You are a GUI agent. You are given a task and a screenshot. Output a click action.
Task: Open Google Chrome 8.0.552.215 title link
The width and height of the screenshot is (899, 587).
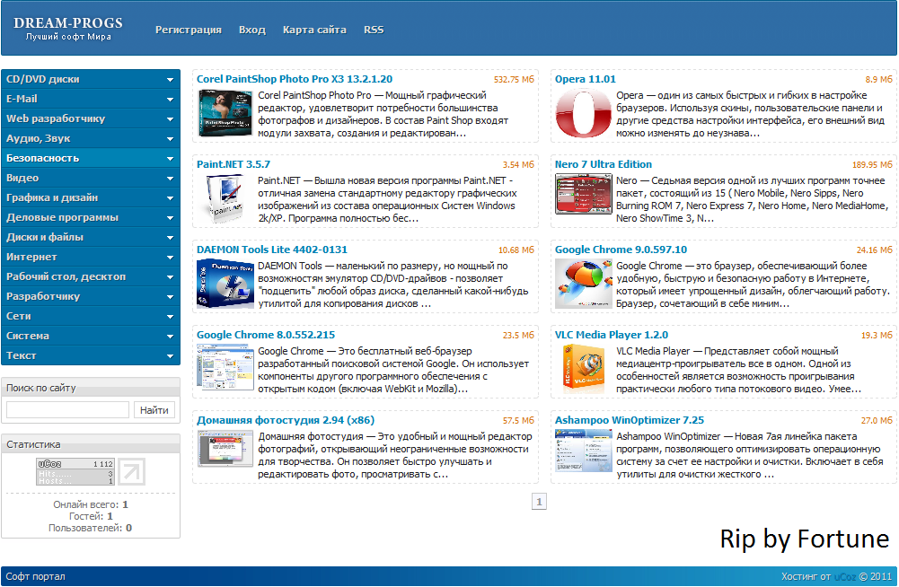266,335
